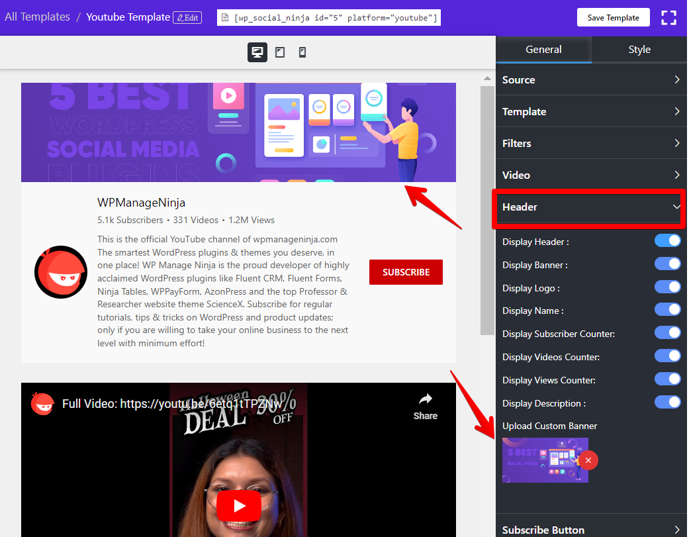Toggle the Display Header switch

click(x=667, y=241)
